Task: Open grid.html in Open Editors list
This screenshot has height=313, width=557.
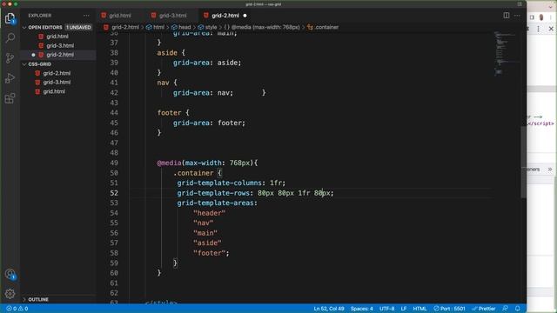Action: pos(57,37)
